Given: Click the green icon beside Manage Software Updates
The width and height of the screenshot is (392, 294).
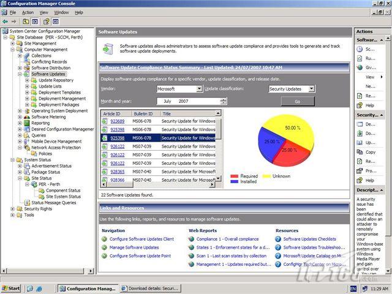Looking at the screenshot, I should pos(105,247).
